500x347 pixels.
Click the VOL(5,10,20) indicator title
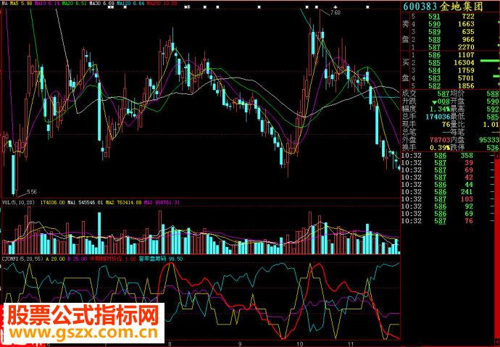pyautogui.click(x=18, y=202)
